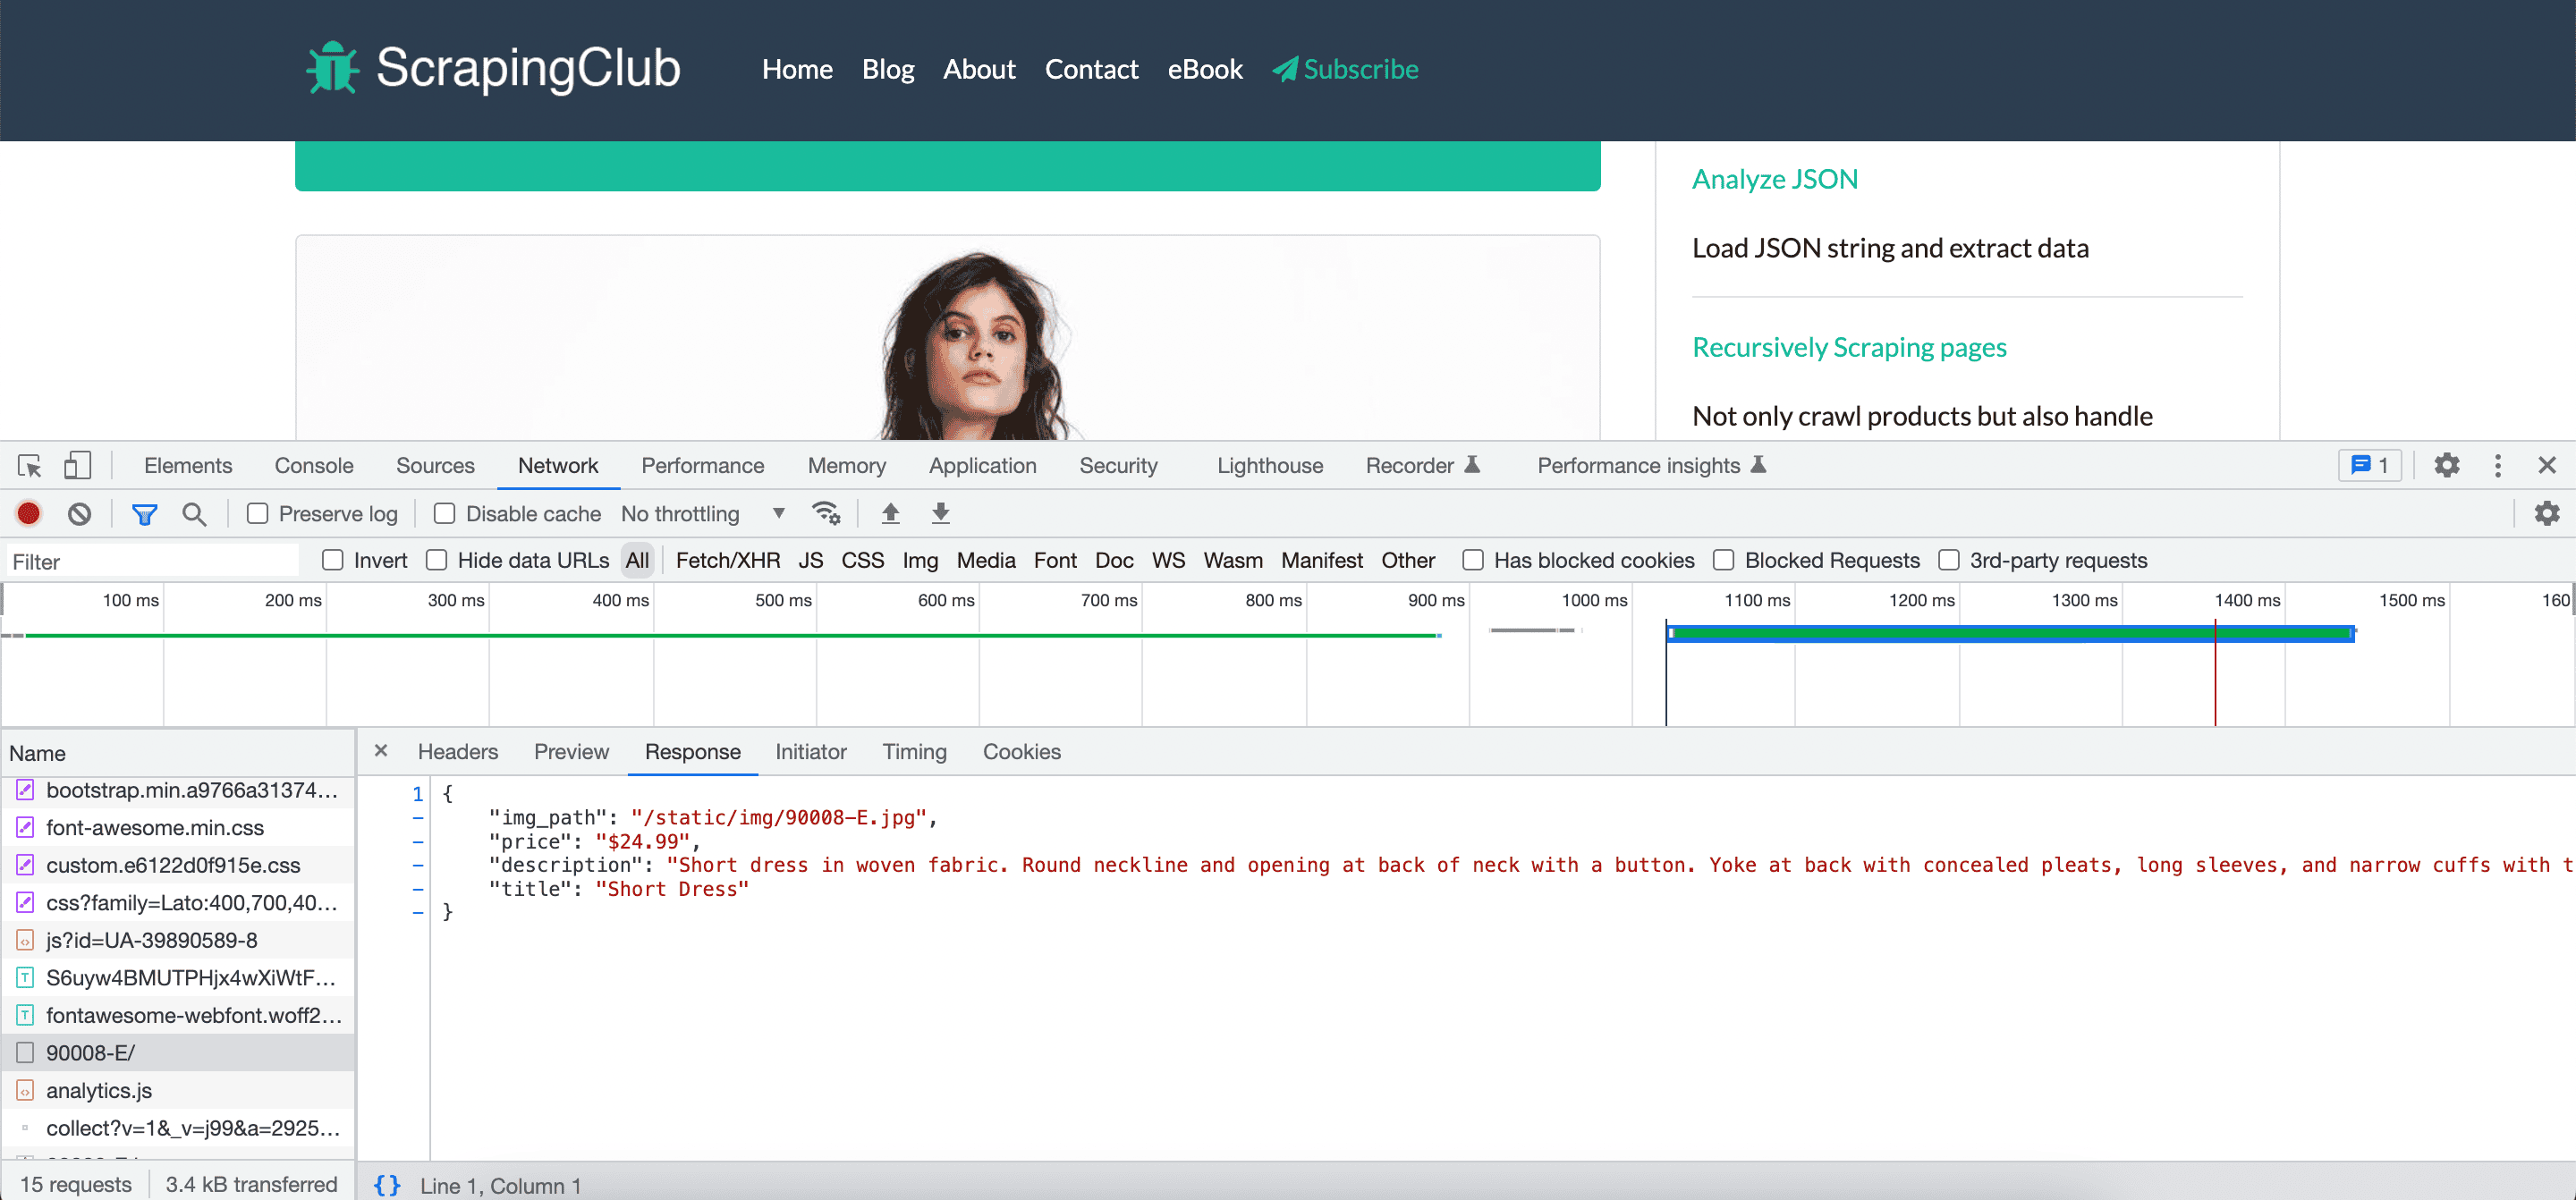The image size is (2576, 1200).
Task: Open DevTools settings gear icon
Action: pos(2446,466)
